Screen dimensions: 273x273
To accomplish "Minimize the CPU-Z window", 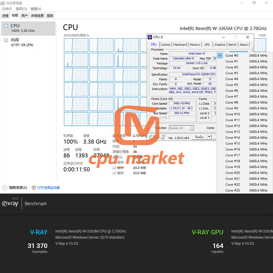I will (223, 37).
